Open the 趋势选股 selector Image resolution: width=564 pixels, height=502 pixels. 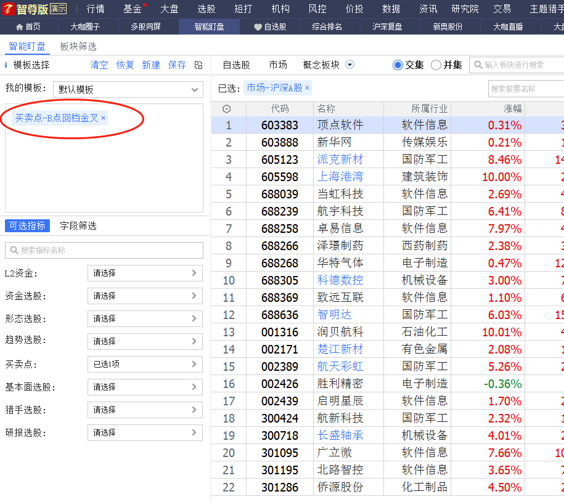point(145,341)
